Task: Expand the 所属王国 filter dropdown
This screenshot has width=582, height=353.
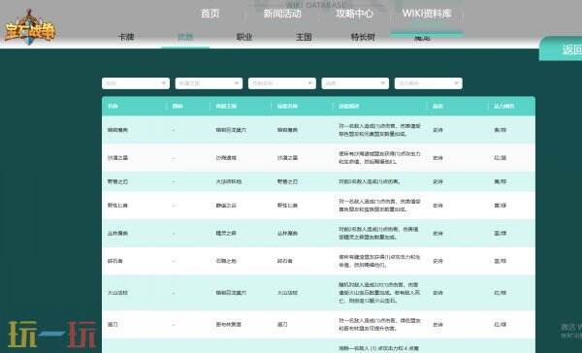Action: coord(209,83)
